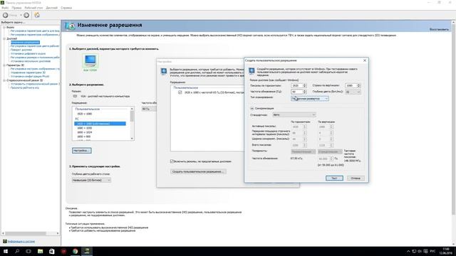Image resolution: width=456 pixels, height=256 pixels.
Task: Open Установка нескольких дисплеев tree item
Action: [x=31, y=61]
